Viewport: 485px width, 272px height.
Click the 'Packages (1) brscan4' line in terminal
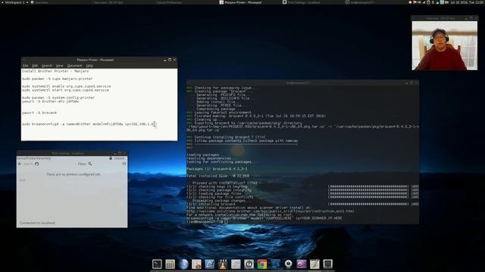217,169
